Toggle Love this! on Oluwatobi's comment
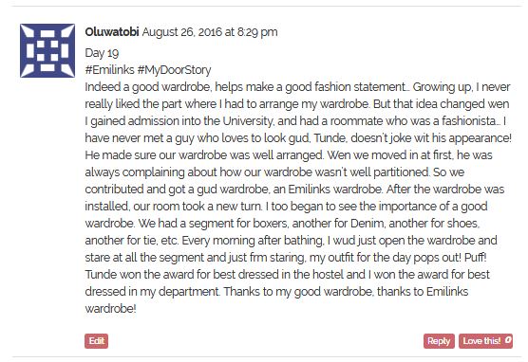The height and width of the screenshot is (362, 528). click(x=485, y=341)
